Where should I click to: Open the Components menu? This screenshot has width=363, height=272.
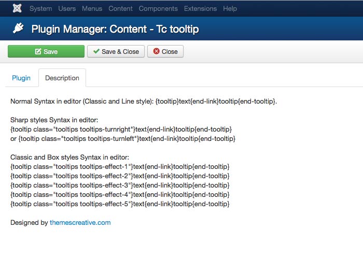click(x=158, y=8)
